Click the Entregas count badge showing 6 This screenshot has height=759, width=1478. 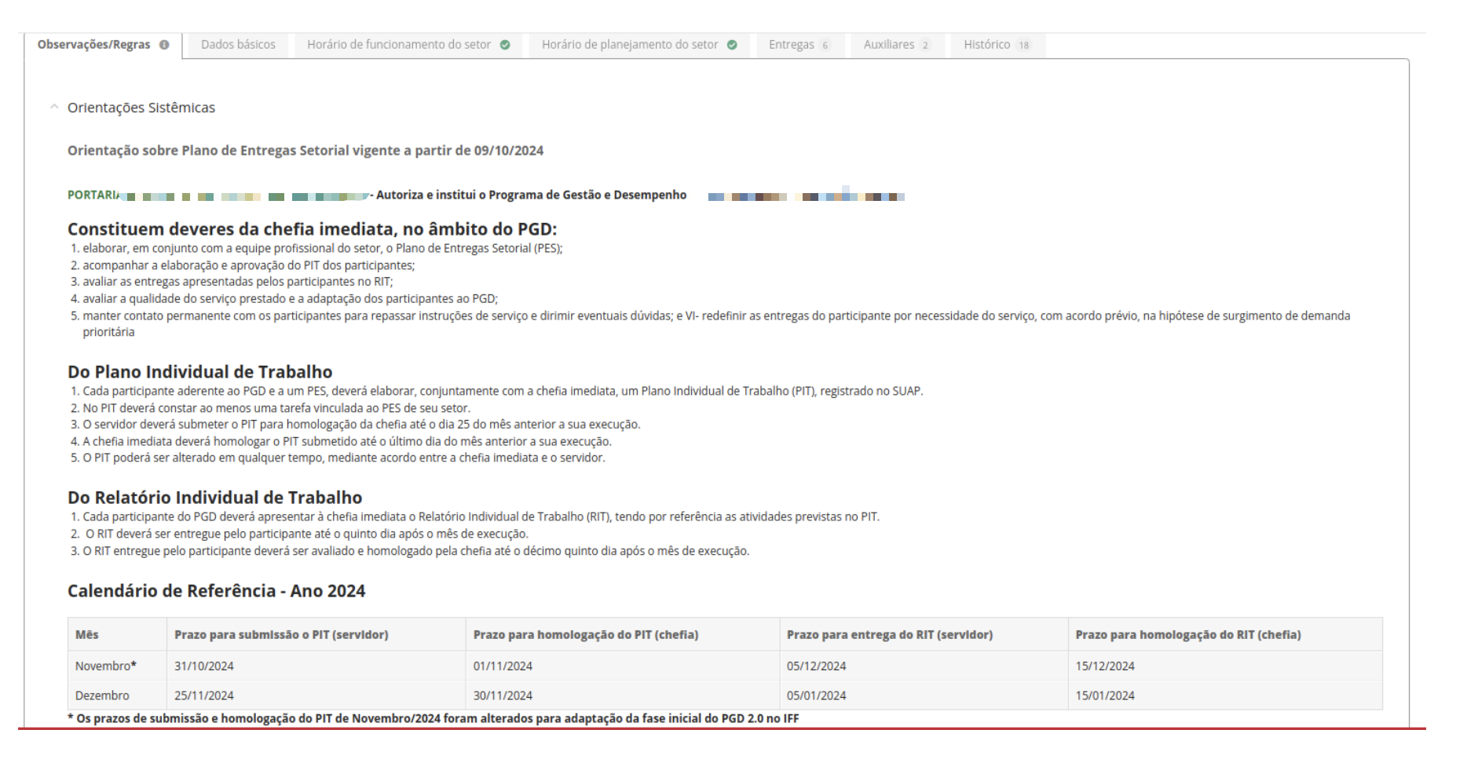[x=825, y=46]
